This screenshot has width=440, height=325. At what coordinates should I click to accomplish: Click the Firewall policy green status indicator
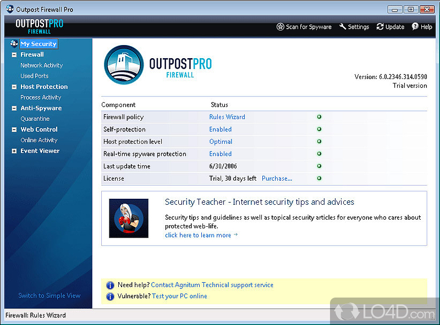point(319,117)
